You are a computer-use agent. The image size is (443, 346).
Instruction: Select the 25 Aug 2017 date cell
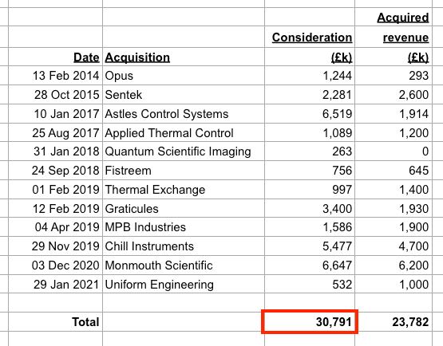[x=56, y=132]
